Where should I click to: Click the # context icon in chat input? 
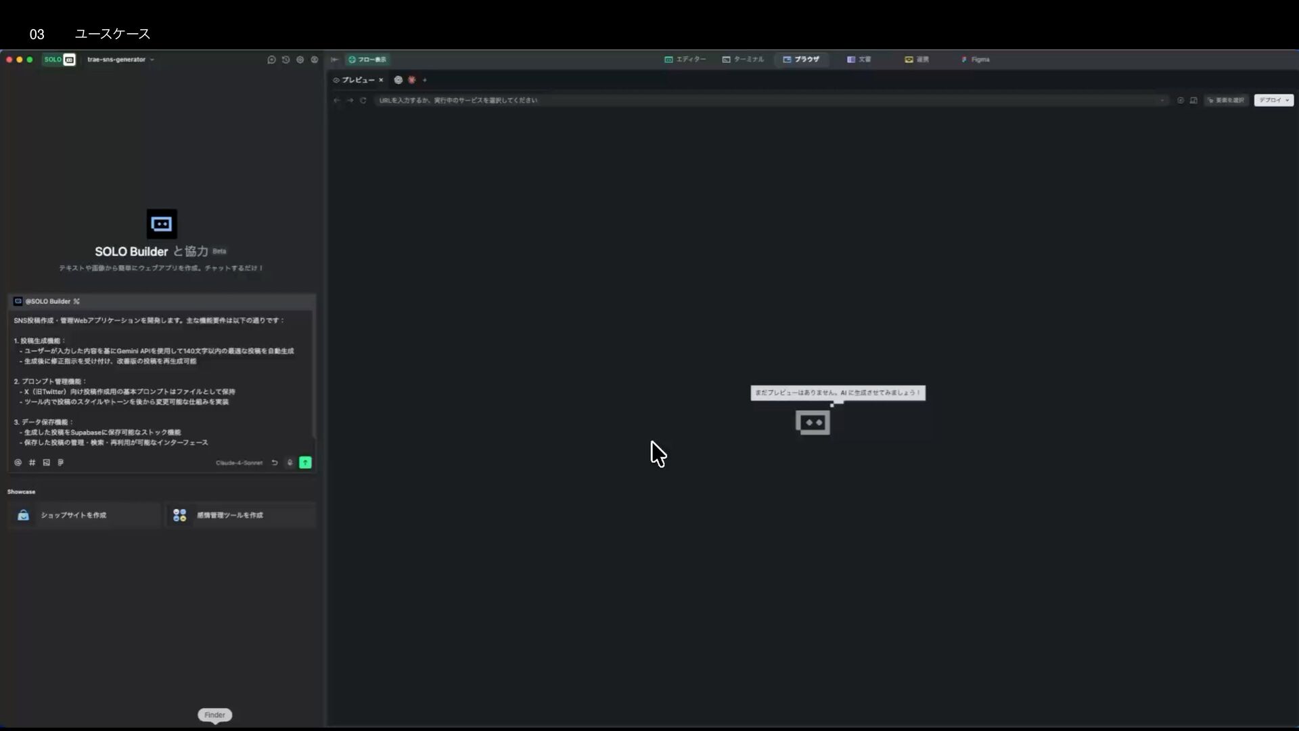point(32,463)
